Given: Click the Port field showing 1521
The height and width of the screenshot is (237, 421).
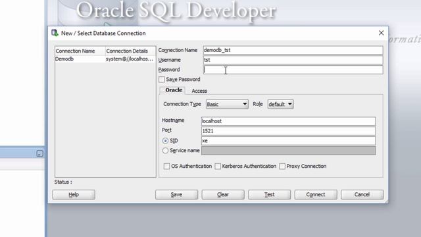Looking at the screenshot, I should 288,131.
